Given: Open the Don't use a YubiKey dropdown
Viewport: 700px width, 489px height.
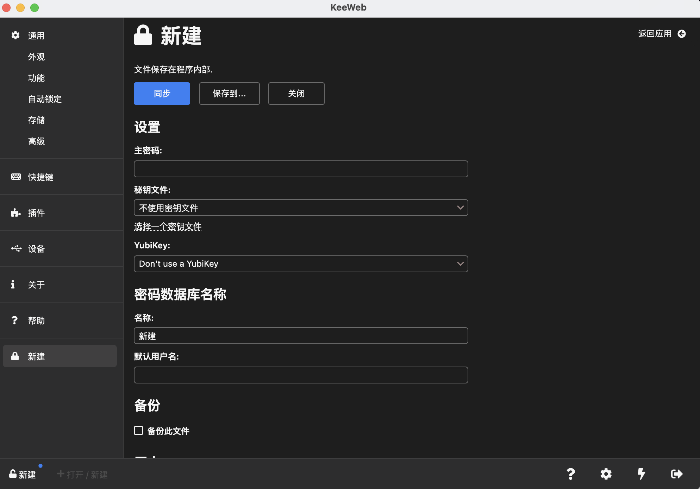Looking at the screenshot, I should [x=301, y=264].
